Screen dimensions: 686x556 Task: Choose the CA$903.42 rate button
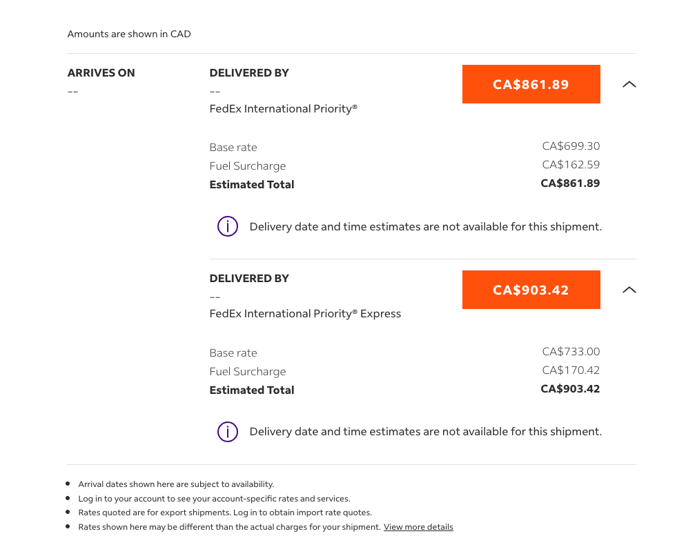pos(531,290)
